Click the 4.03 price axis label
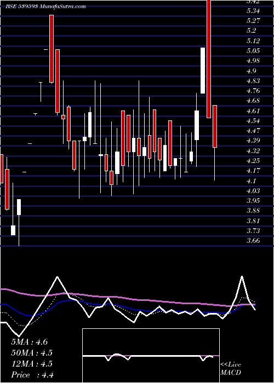 253,191
